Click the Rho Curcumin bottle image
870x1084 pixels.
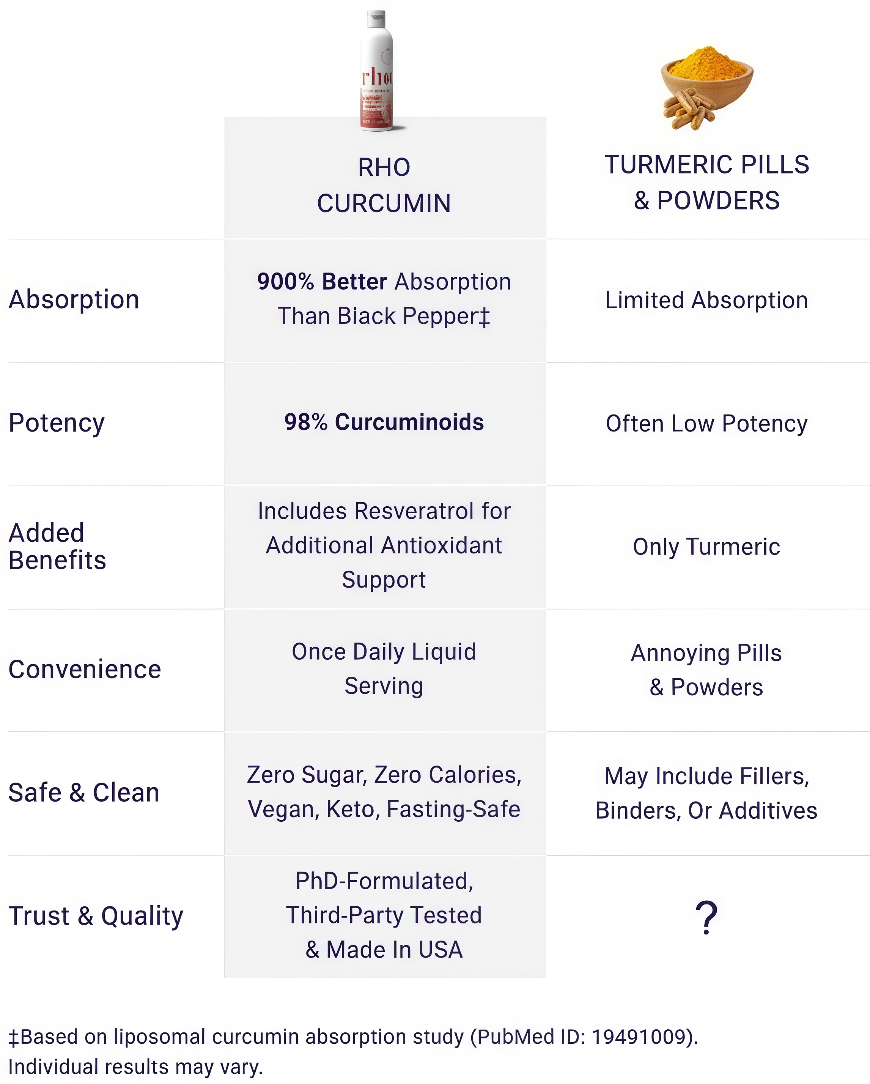[x=377, y=71]
